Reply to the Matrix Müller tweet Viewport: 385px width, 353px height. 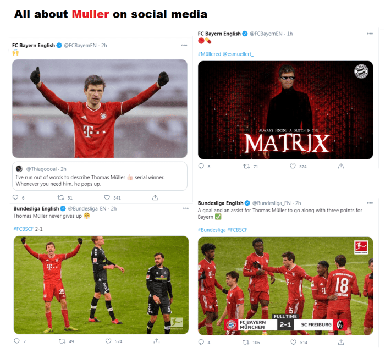201,166
